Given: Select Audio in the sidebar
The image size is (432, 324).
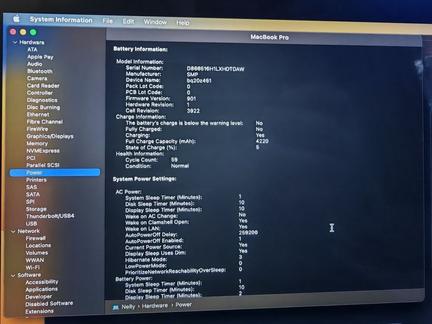Looking at the screenshot, I should pyautogui.click(x=34, y=64).
